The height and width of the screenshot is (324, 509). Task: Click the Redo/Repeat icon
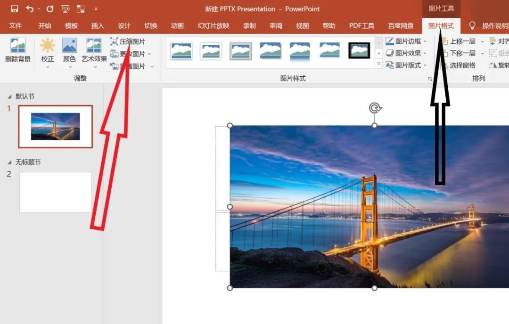click(49, 9)
